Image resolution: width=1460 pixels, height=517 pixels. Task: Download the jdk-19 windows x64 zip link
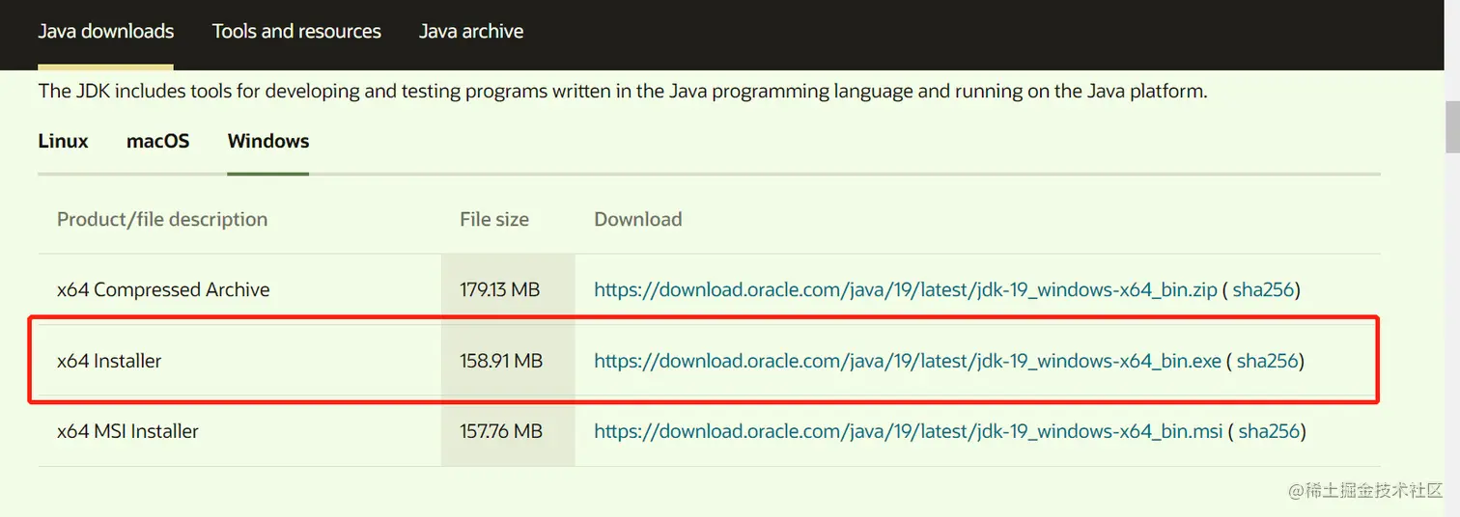pos(905,289)
